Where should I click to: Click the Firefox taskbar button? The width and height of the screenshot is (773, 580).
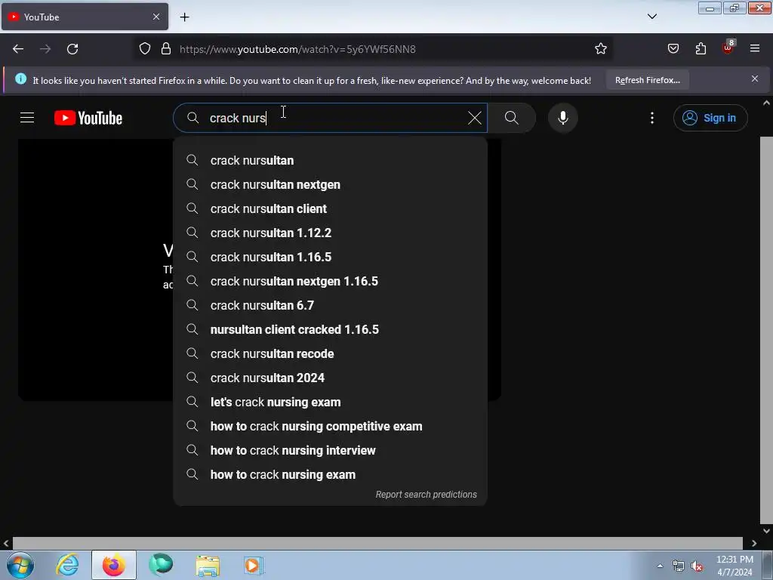(113, 565)
